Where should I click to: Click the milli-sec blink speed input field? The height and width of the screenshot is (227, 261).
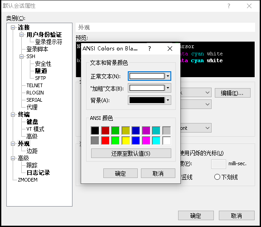pos(218,164)
